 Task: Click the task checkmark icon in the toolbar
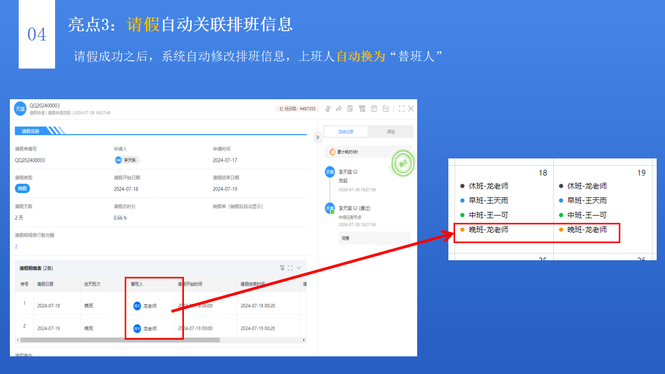point(386,109)
